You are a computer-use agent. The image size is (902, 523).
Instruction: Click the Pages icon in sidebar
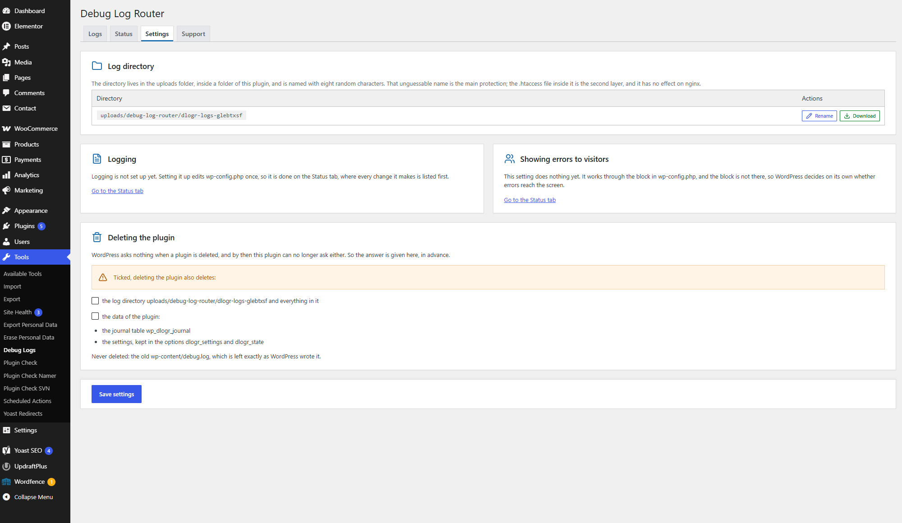[x=6, y=78]
